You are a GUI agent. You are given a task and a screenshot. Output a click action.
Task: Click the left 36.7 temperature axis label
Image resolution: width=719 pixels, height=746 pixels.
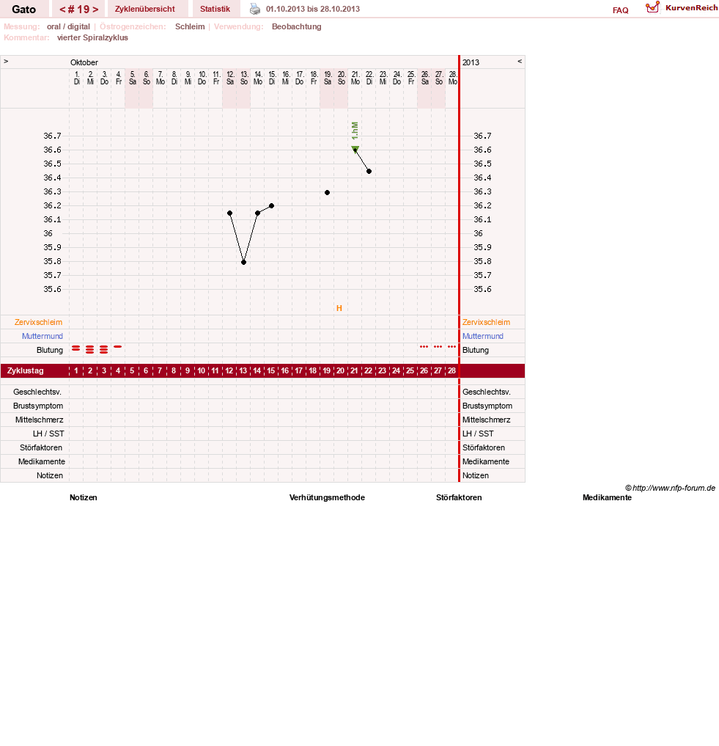click(x=52, y=136)
